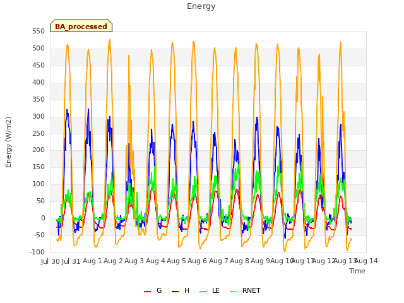Click the 550 y-axis tick label

pyautogui.click(x=39, y=32)
